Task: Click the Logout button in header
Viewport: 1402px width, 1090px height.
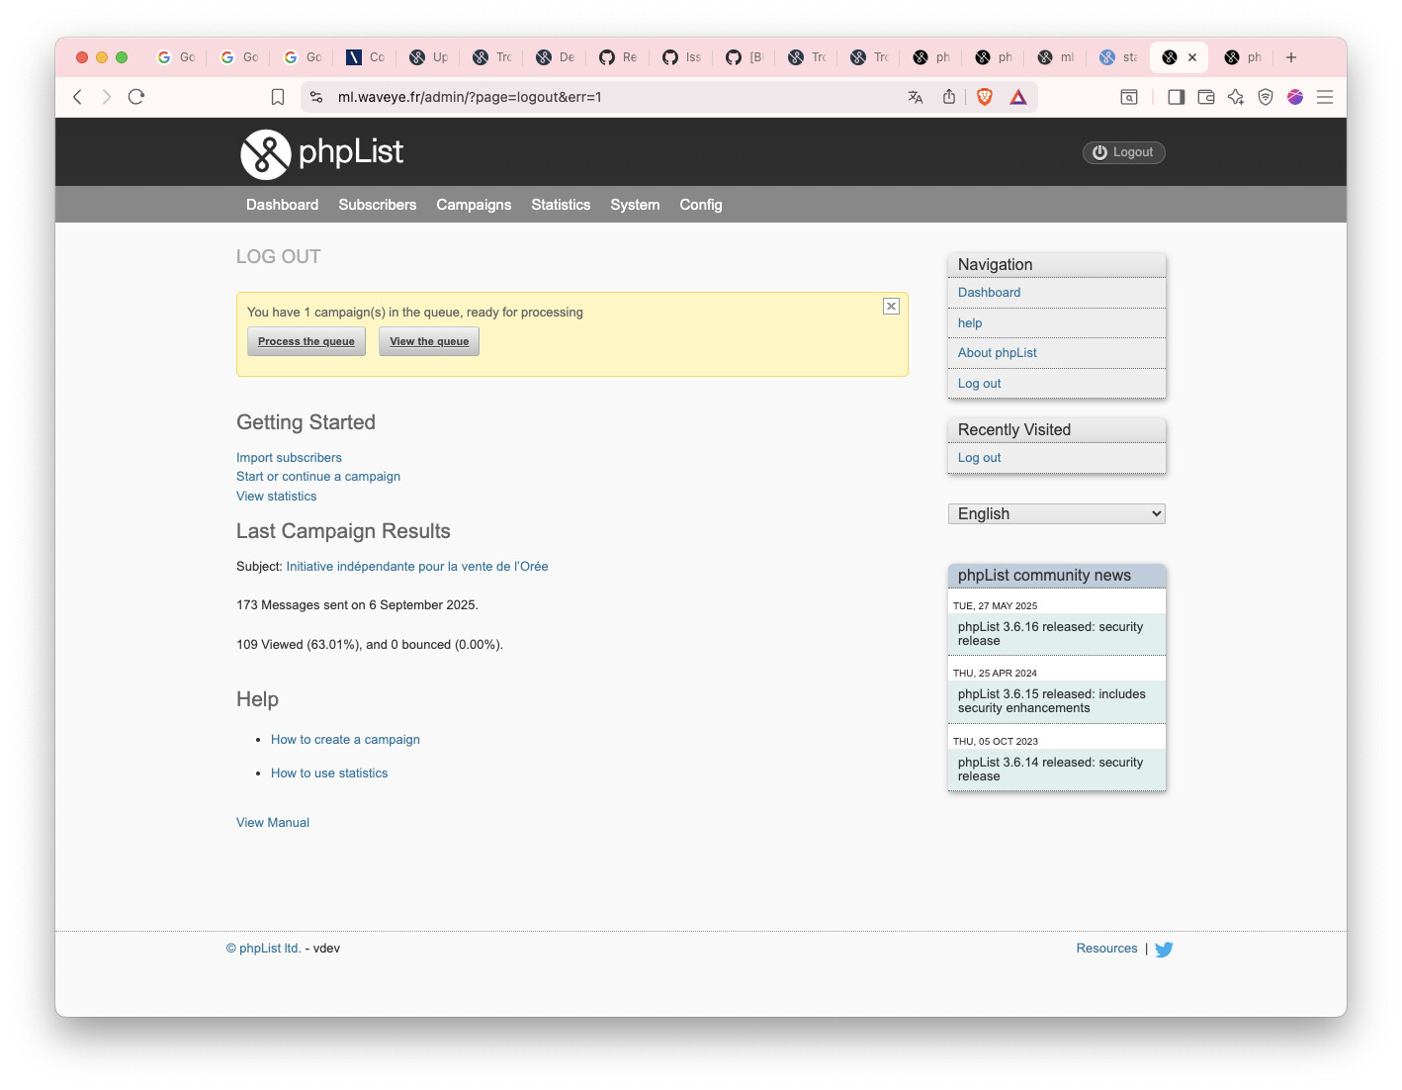Action: [1123, 152]
